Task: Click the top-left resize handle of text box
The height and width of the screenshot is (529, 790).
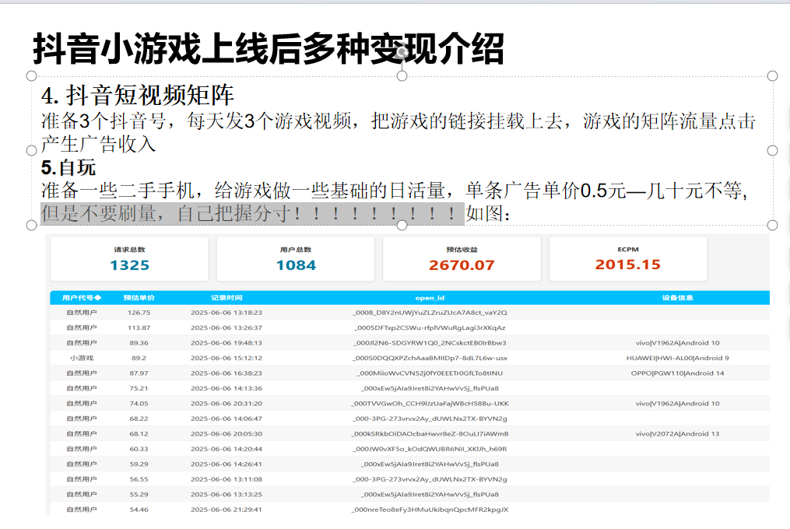Action: (32, 75)
